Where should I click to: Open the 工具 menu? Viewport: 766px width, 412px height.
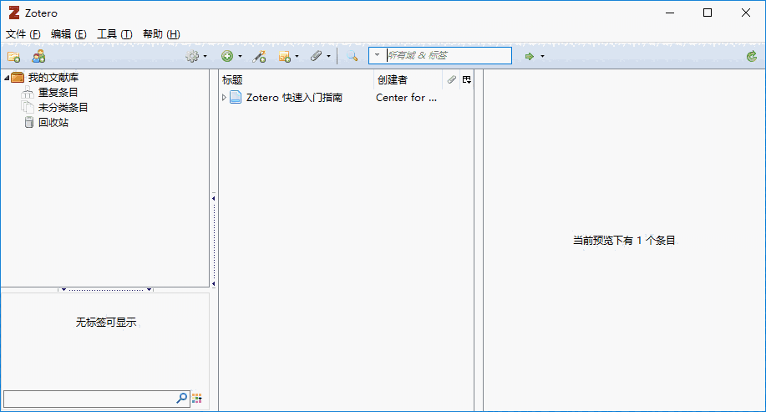tap(114, 34)
